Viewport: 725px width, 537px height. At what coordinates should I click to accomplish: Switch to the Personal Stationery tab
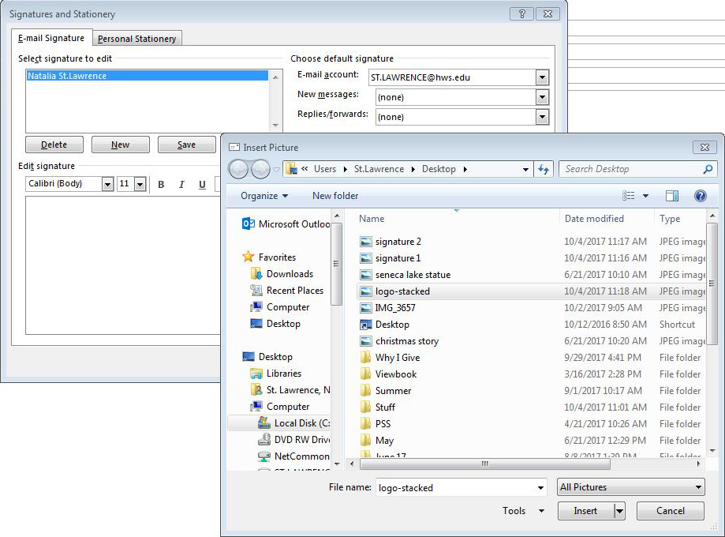point(136,39)
